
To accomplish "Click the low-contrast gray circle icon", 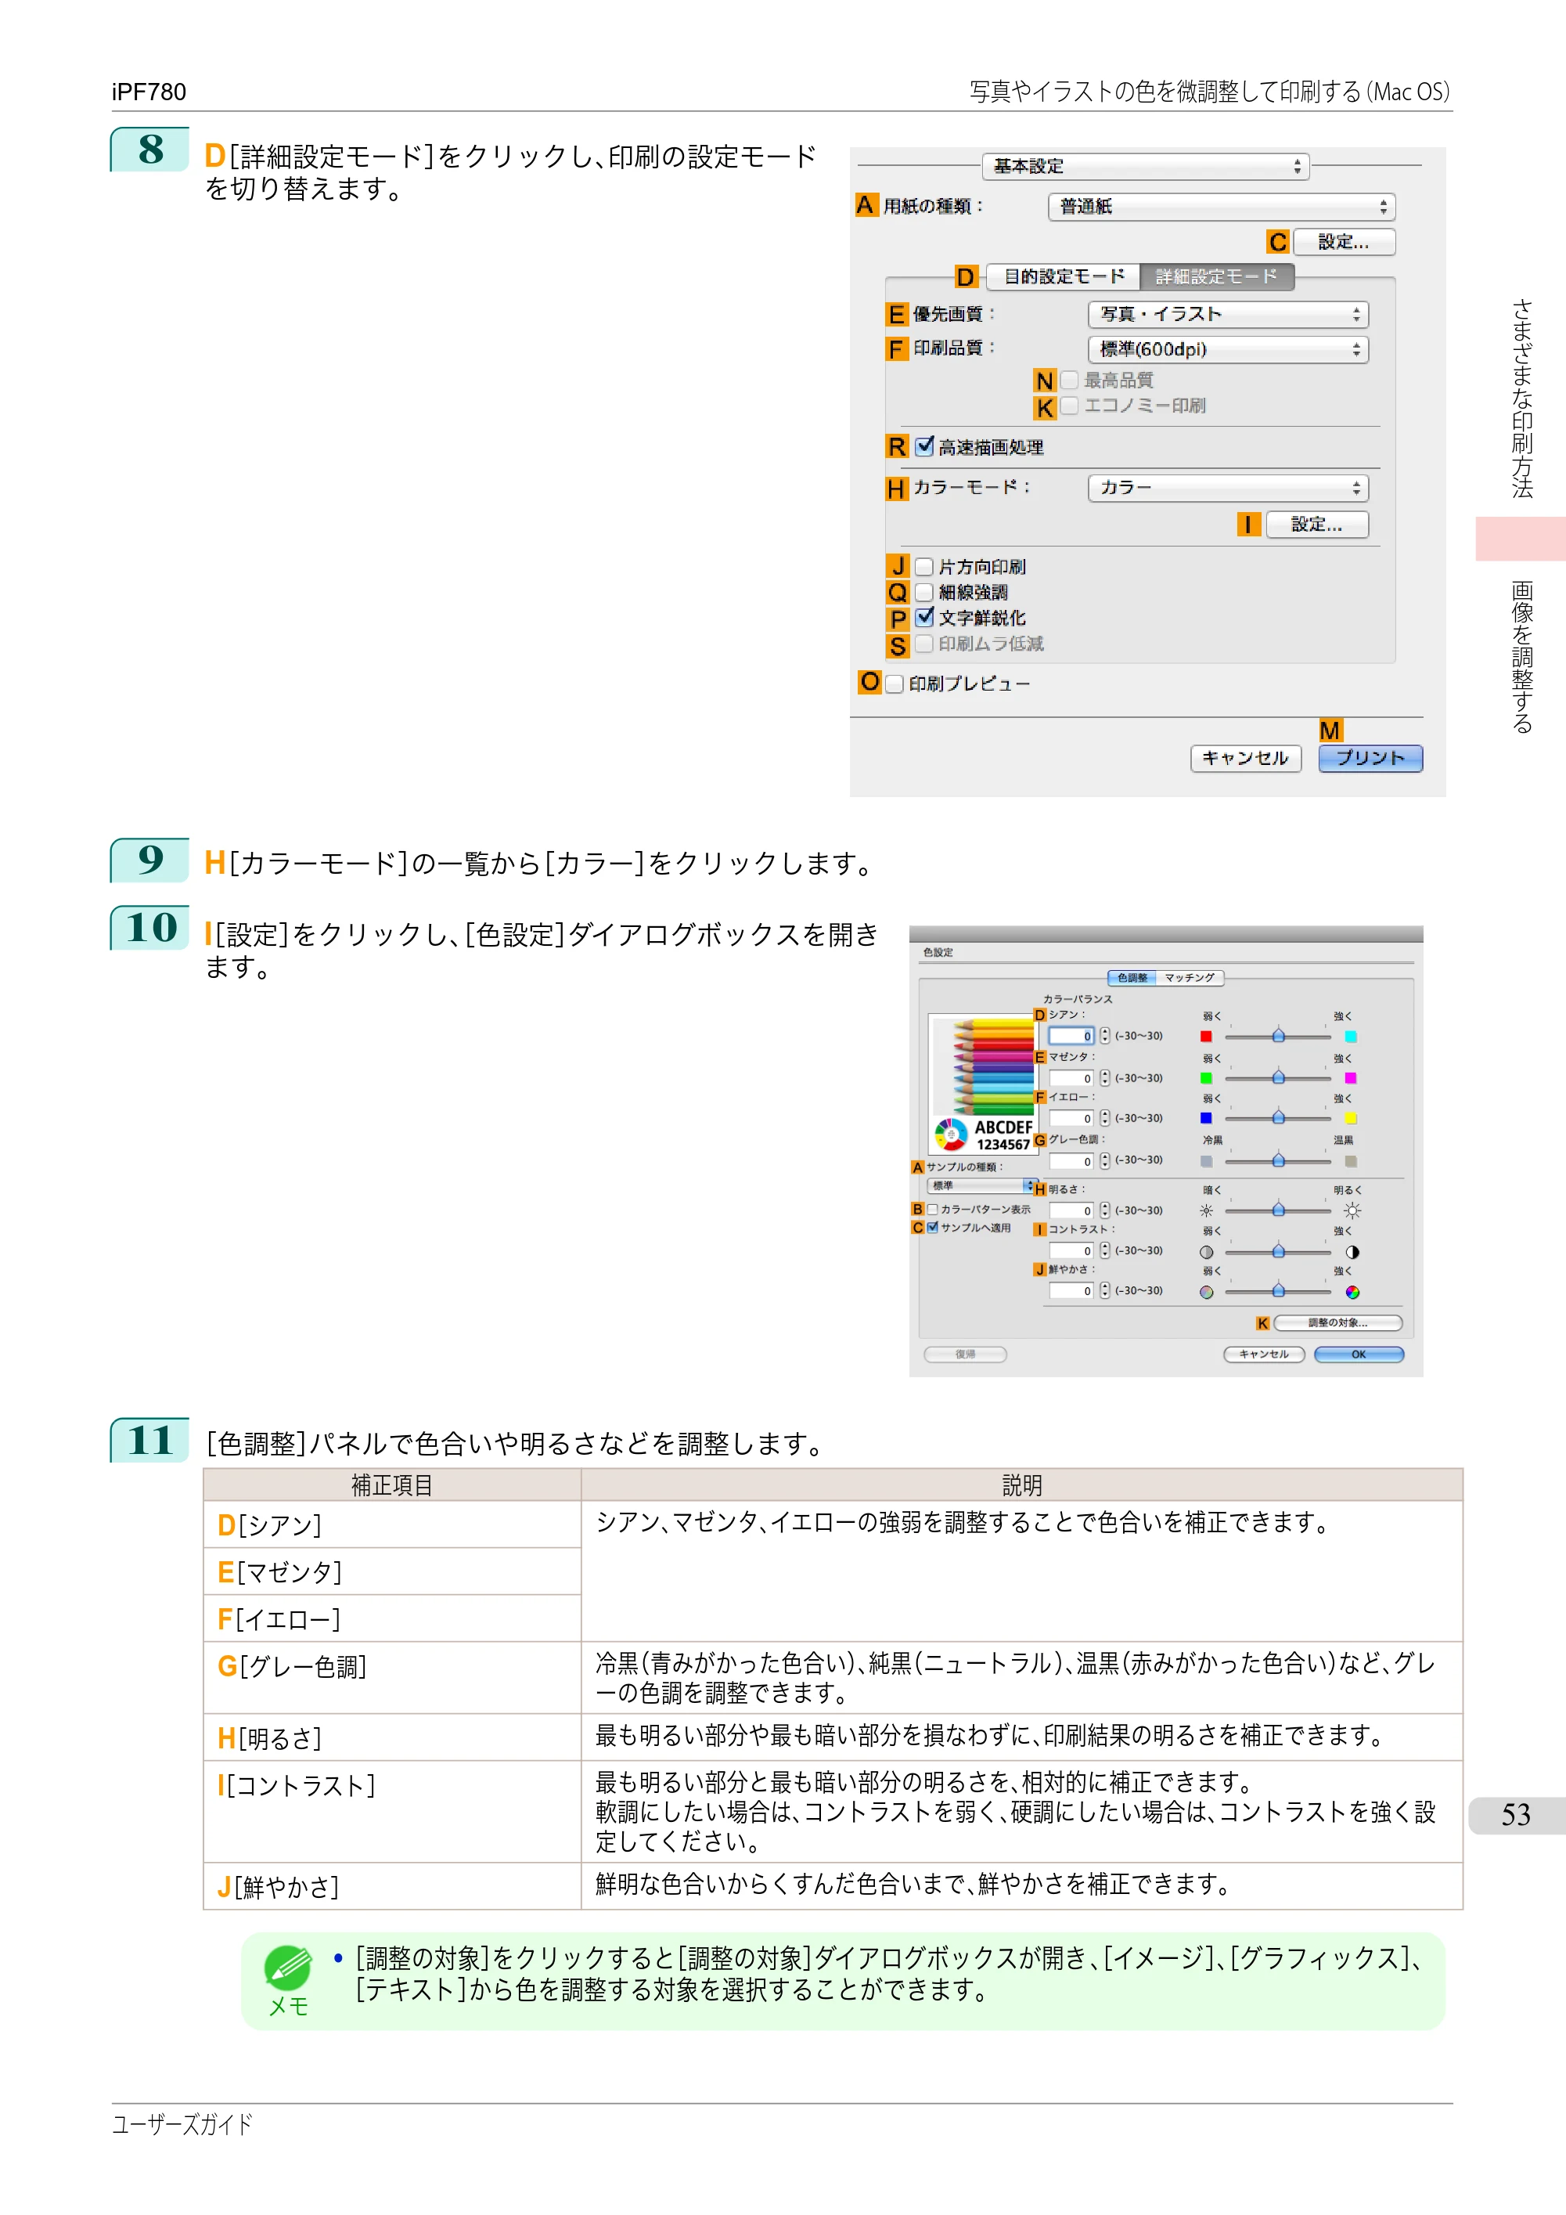I will (x=1206, y=1252).
